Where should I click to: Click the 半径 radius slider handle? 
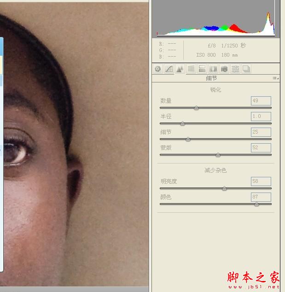pos(182,123)
